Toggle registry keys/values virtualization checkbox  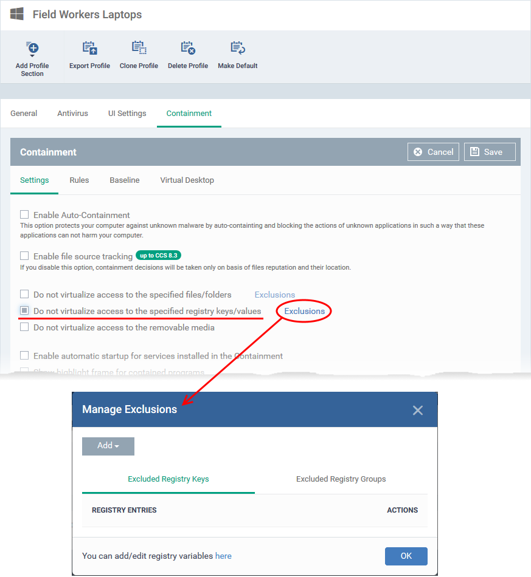(24, 310)
